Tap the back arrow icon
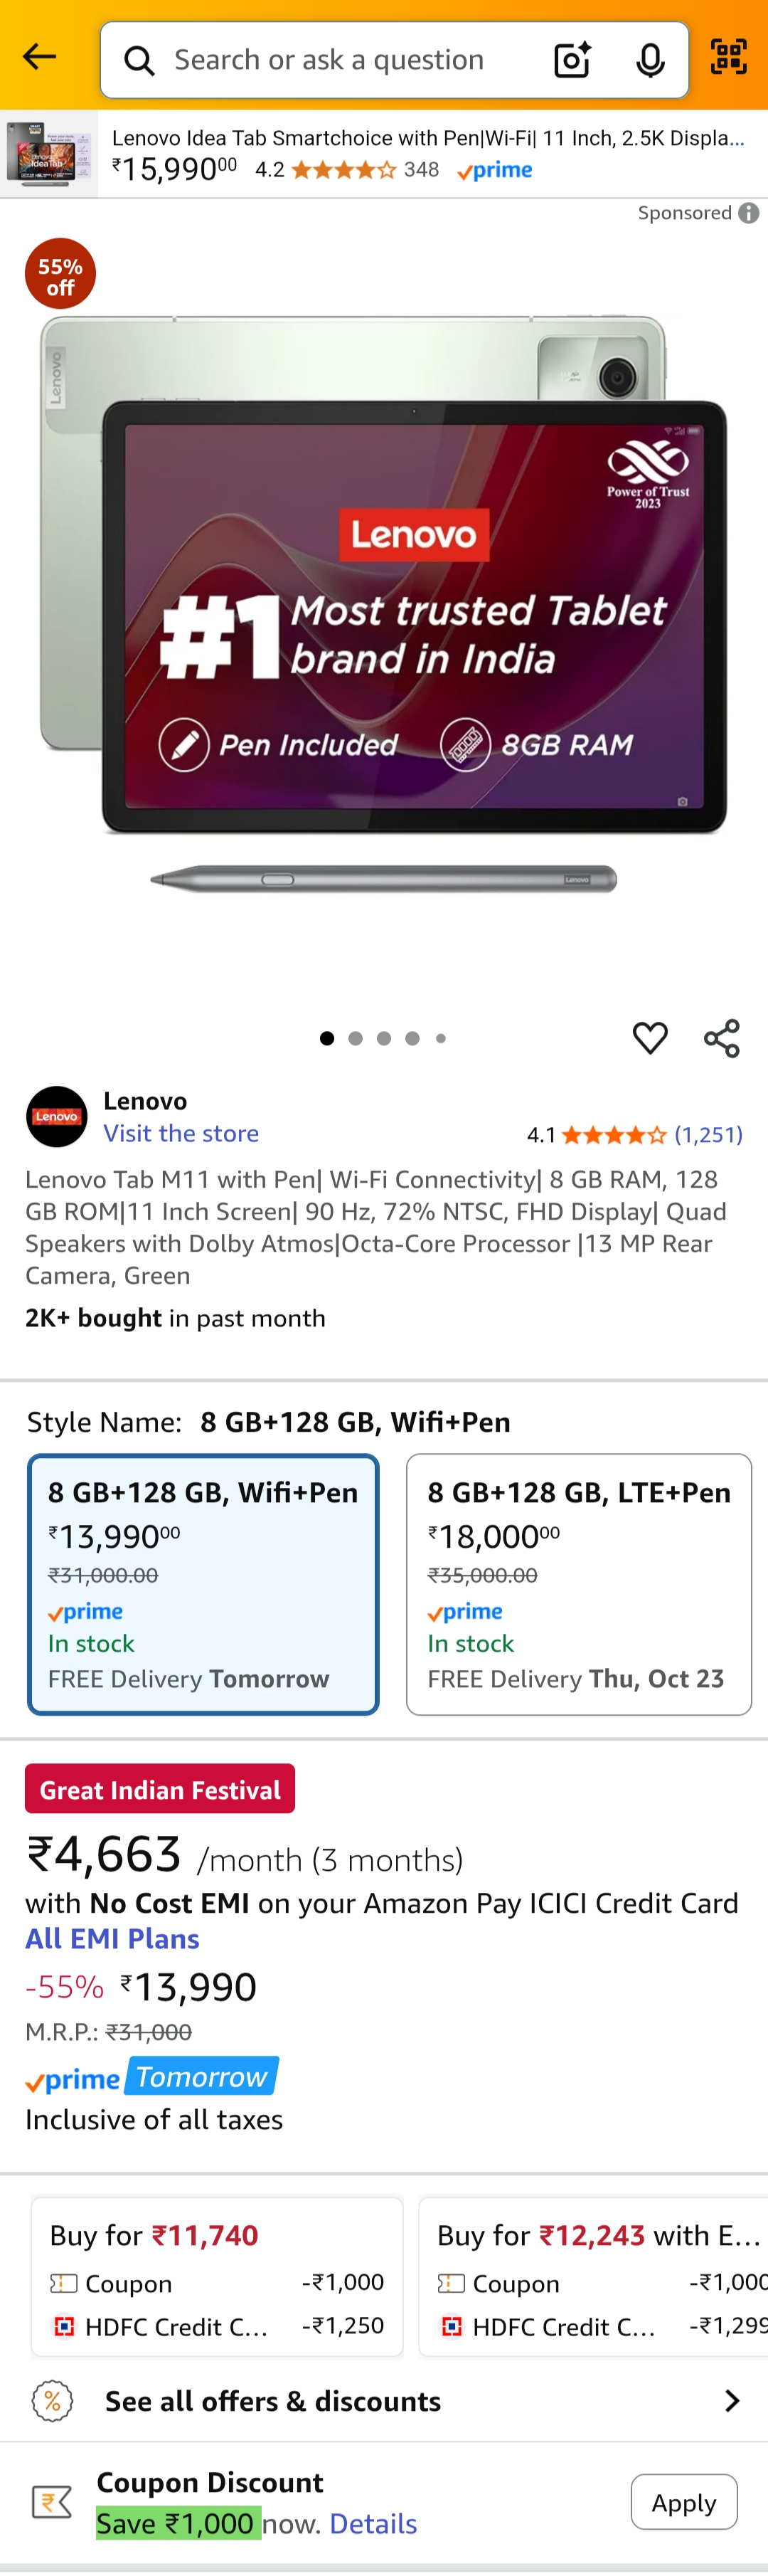The height and width of the screenshot is (2576, 768). point(40,57)
